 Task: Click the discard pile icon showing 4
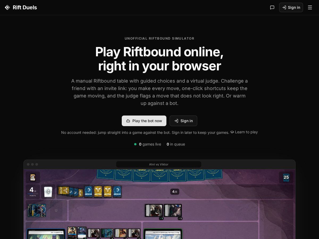point(33,177)
